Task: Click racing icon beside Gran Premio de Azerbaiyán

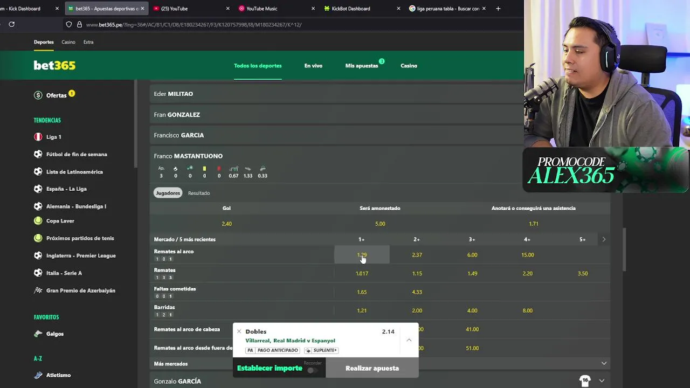Action: pyautogui.click(x=38, y=290)
